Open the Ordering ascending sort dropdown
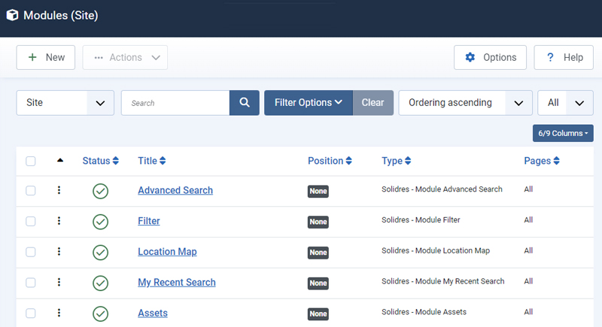602x327 pixels. point(465,103)
